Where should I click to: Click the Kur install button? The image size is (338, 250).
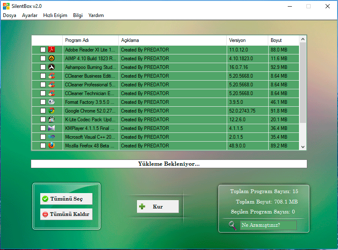(x=158, y=206)
